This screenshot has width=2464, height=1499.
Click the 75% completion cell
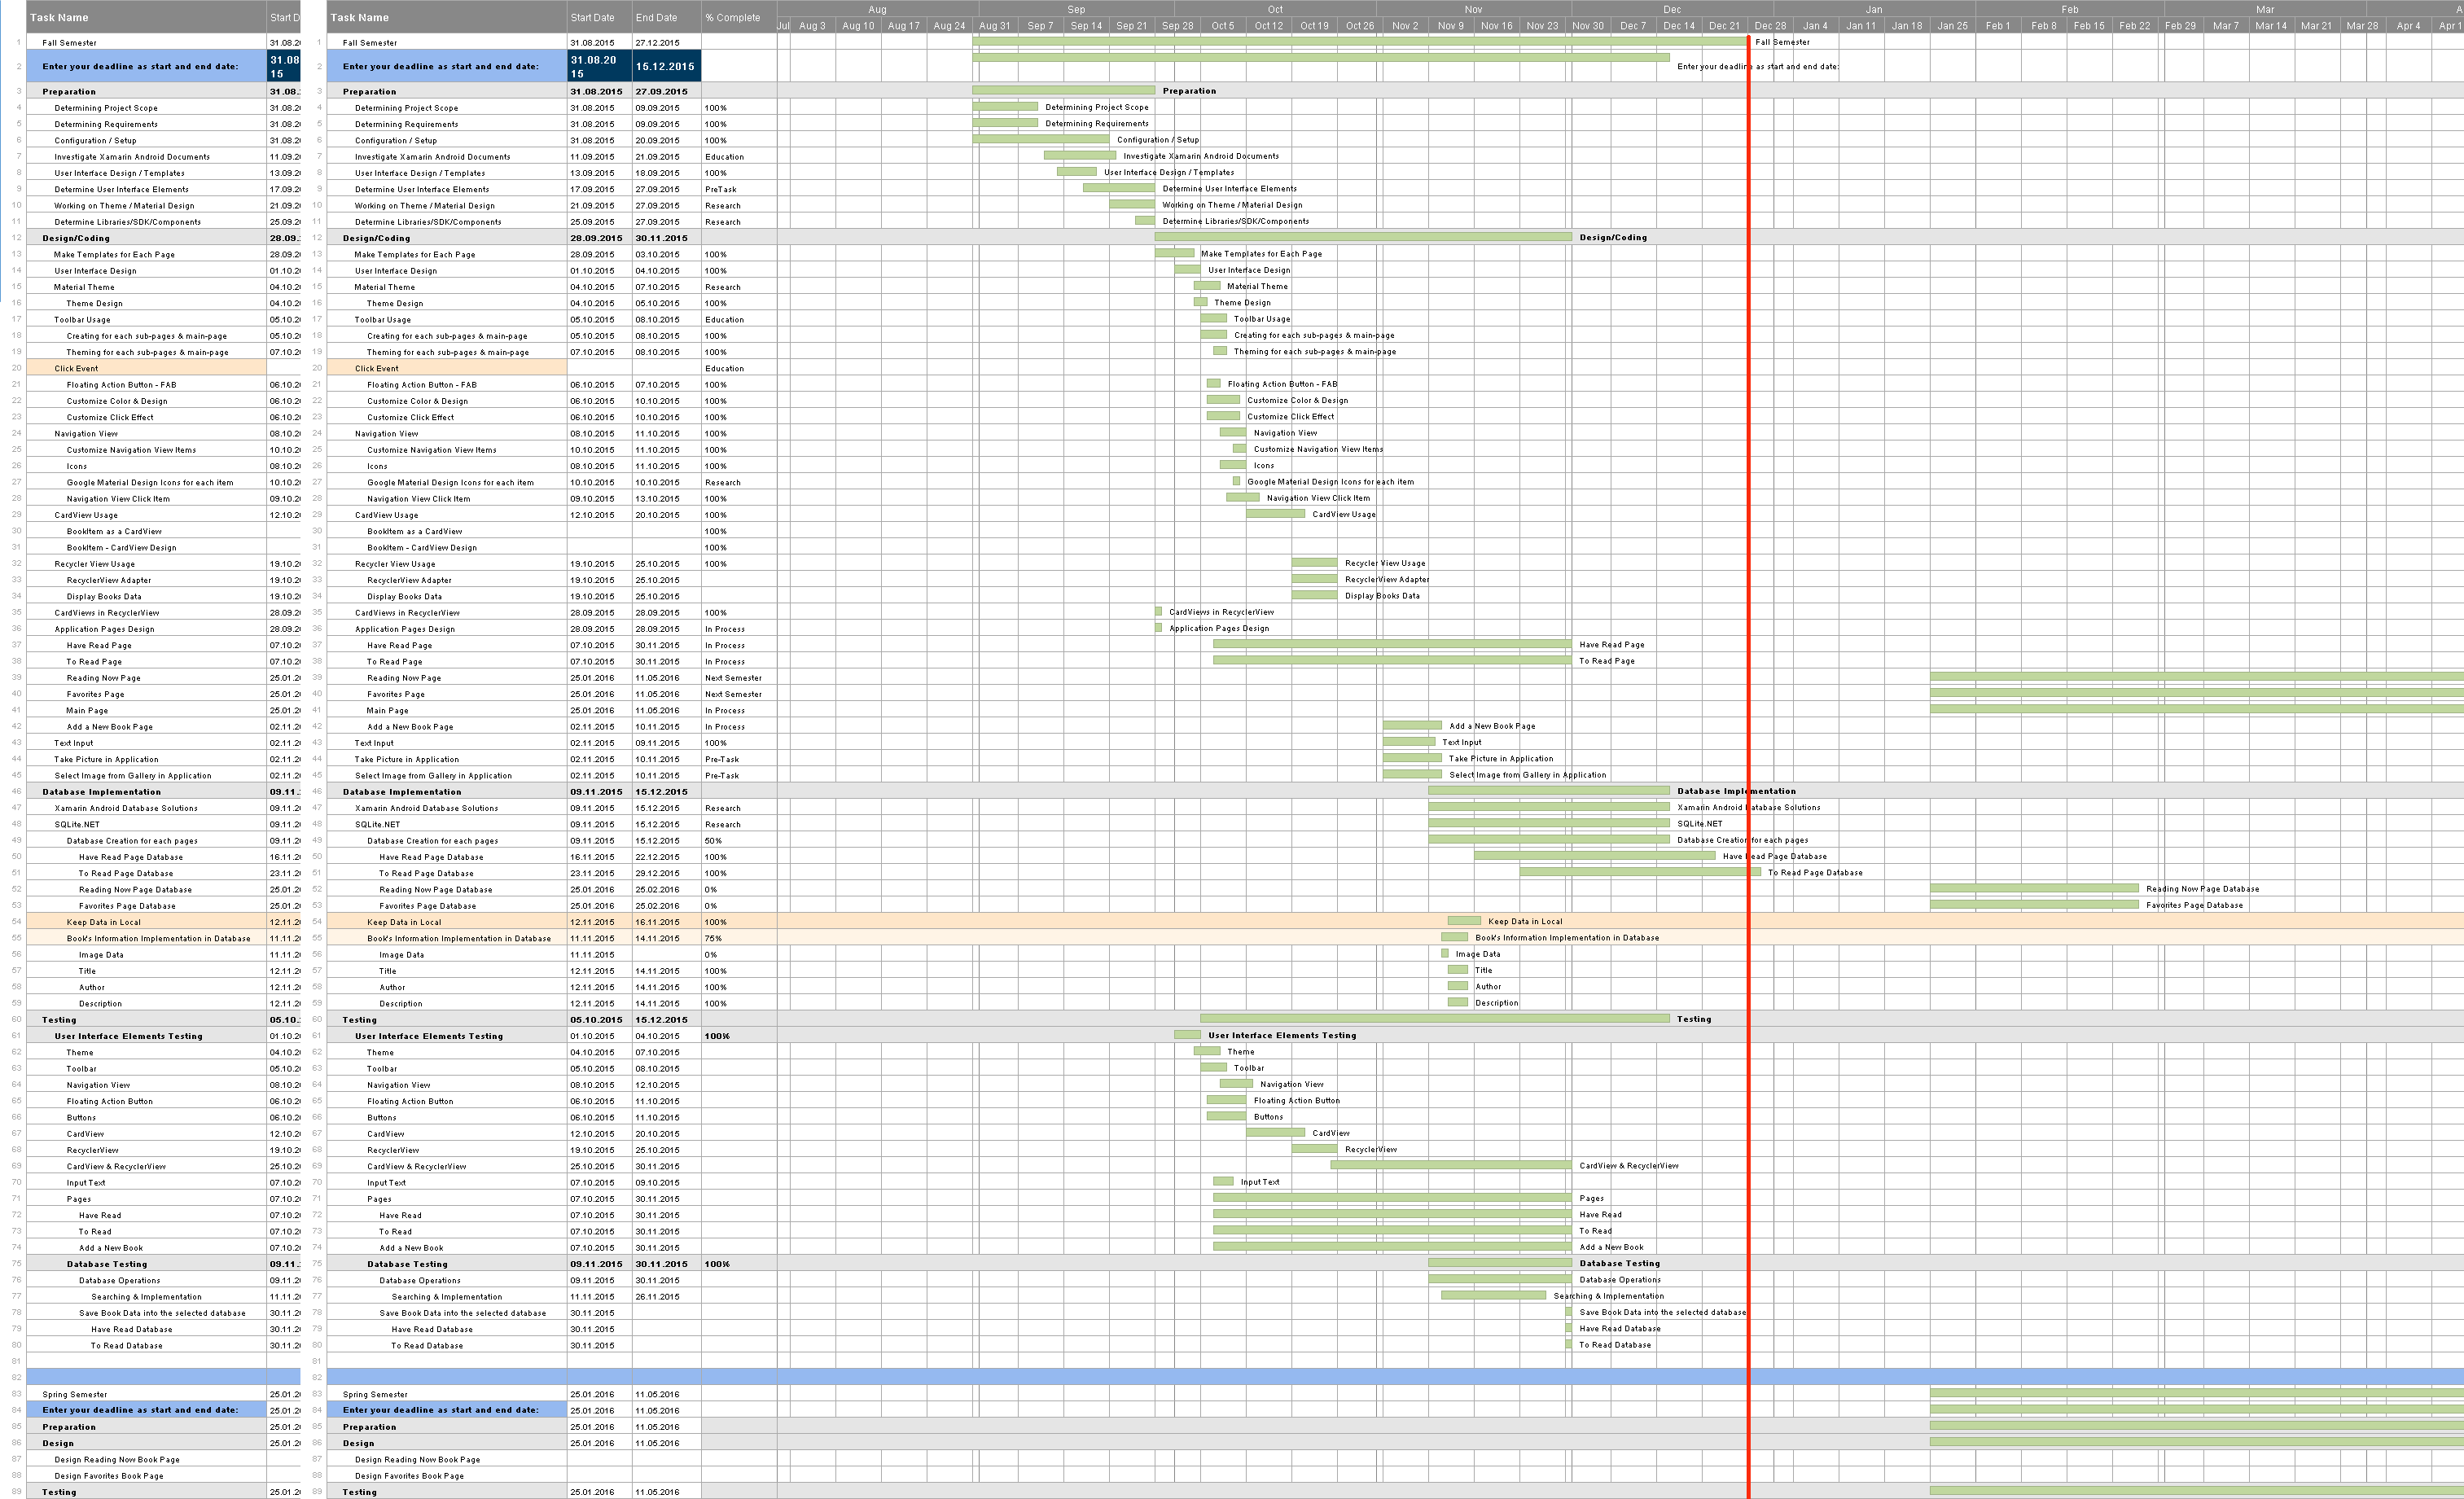(714, 938)
